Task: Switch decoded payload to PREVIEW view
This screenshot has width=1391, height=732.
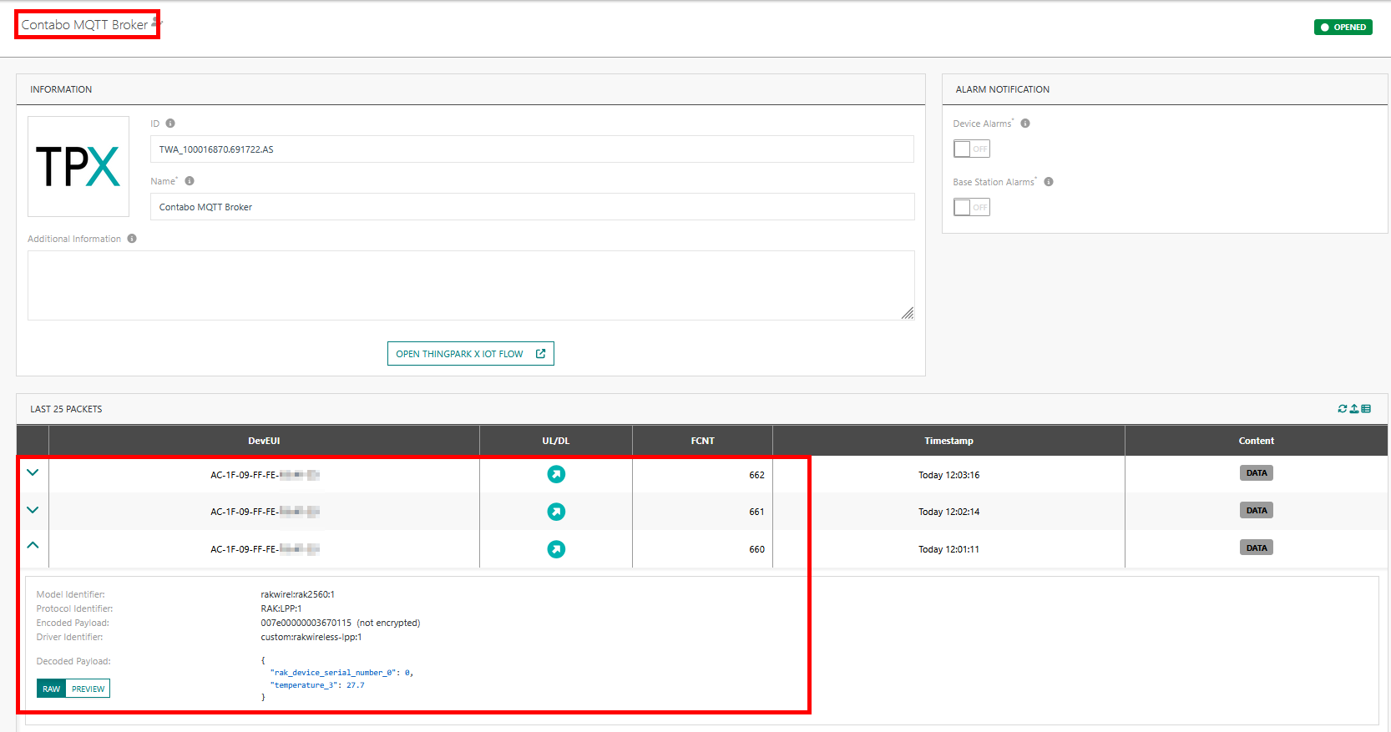Action: point(88,689)
